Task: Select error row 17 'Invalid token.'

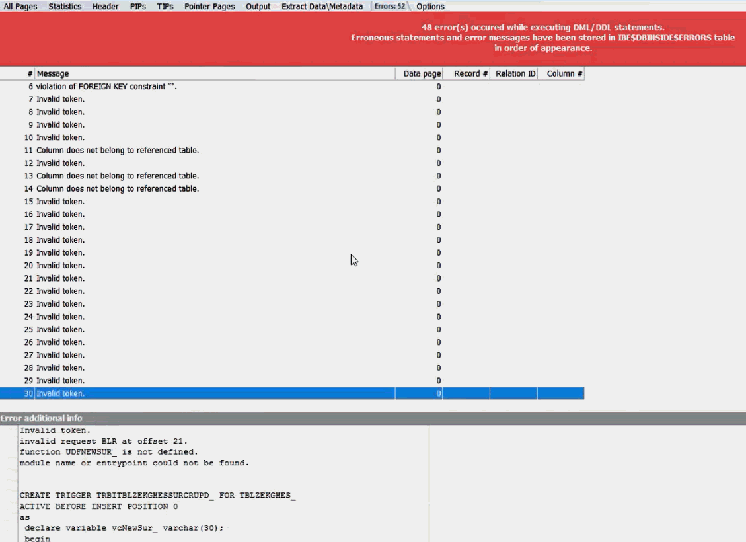Action: (292, 227)
